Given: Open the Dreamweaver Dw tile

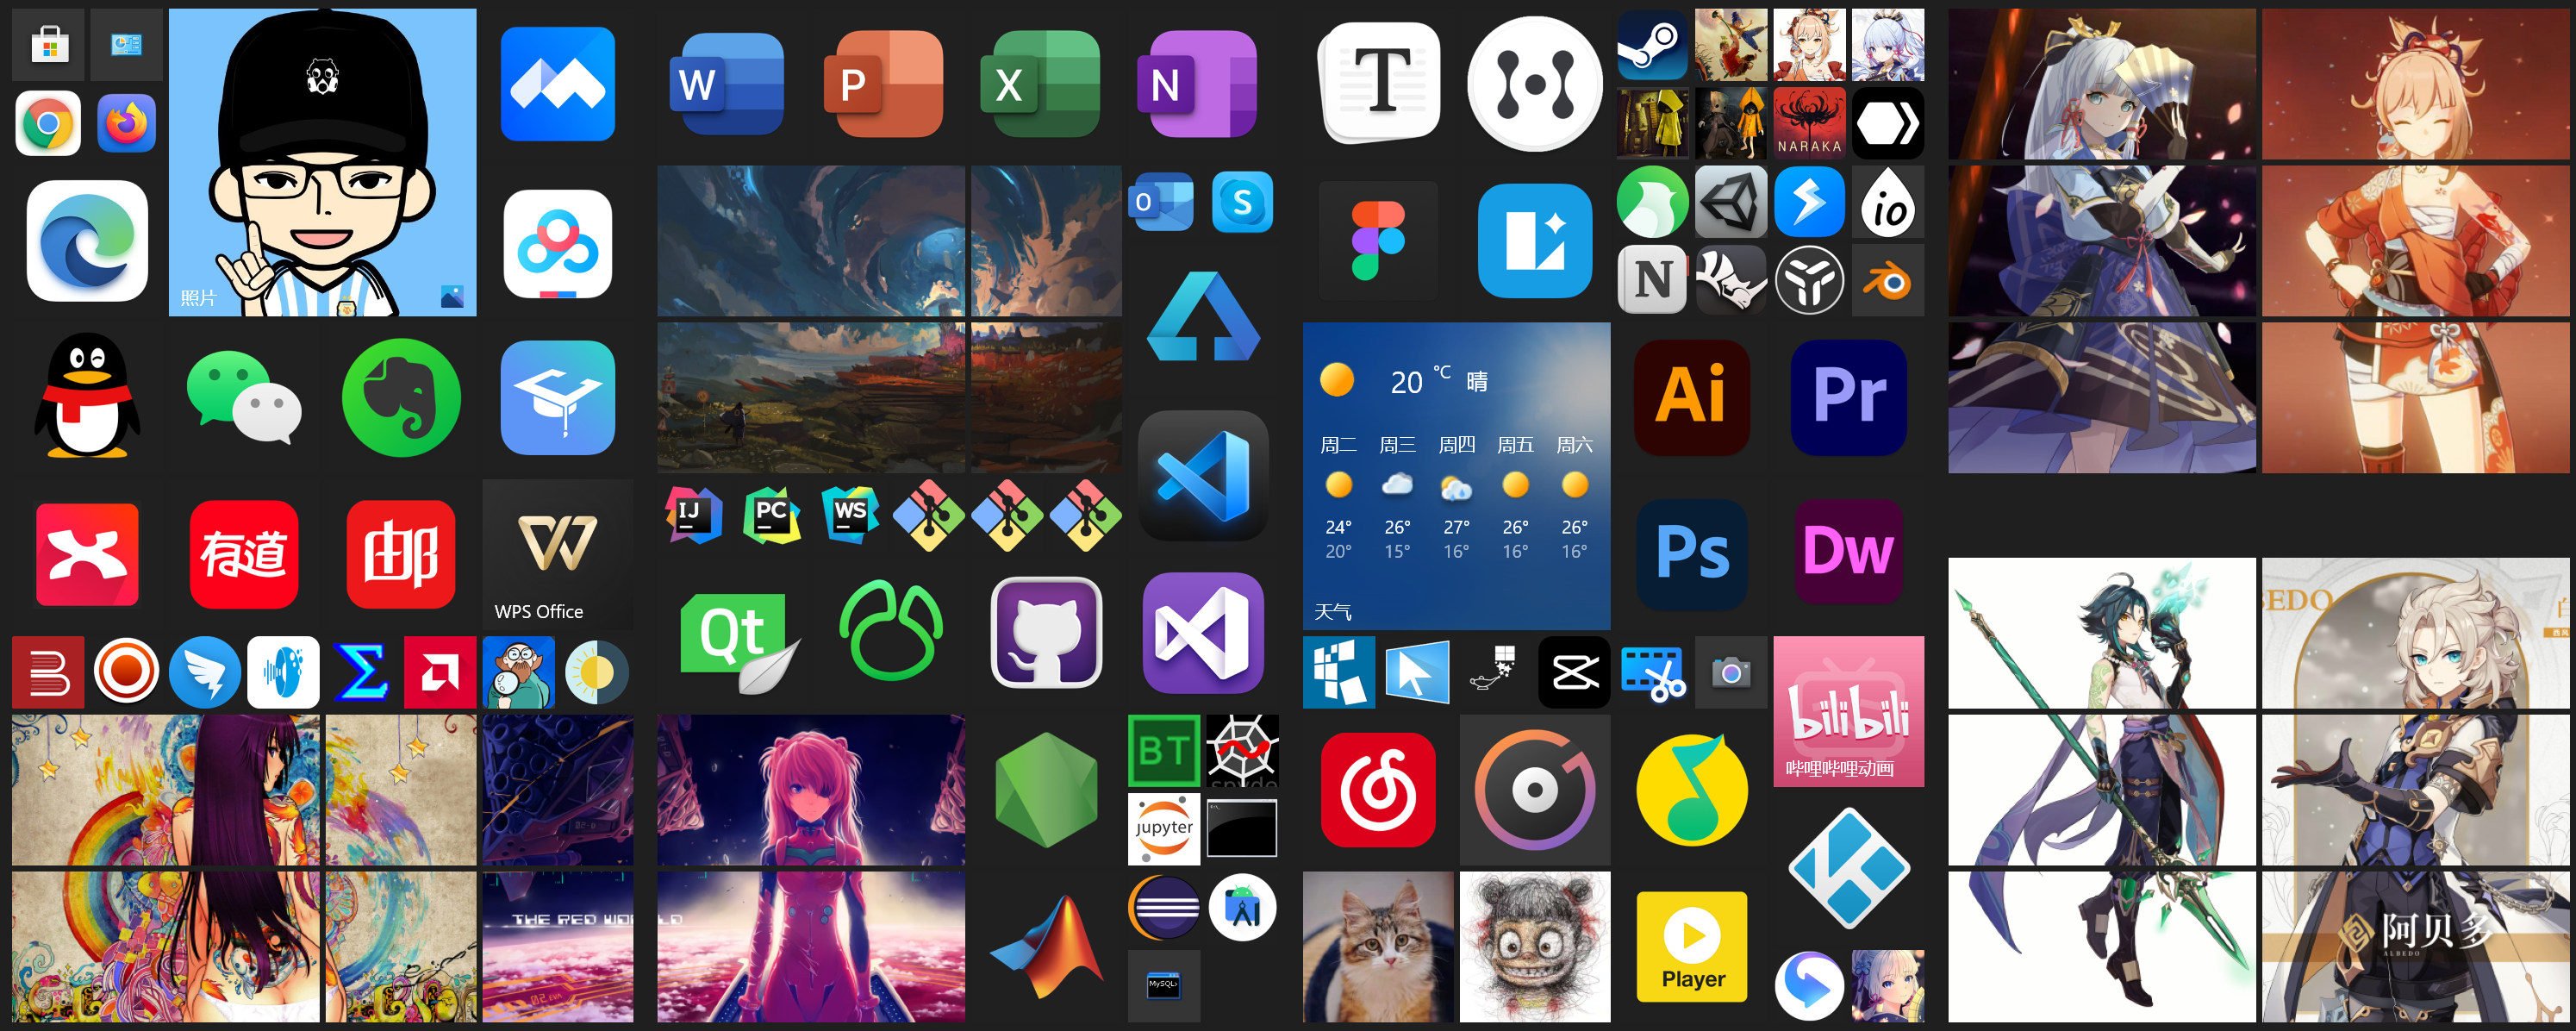Looking at the screenshot, I should tap(1848, 552).
